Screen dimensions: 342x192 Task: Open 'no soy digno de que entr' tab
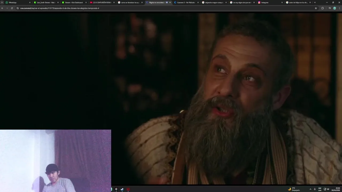(242, 2)
